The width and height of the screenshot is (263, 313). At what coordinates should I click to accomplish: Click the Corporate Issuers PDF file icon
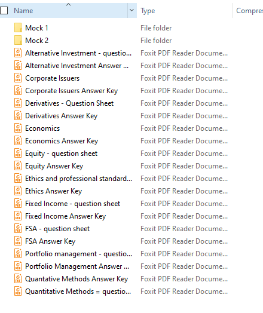pos(18,78)
